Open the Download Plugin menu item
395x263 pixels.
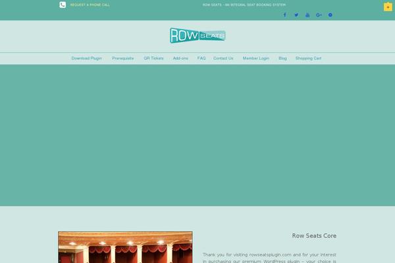pyautogui.click(x=86, y=58)
